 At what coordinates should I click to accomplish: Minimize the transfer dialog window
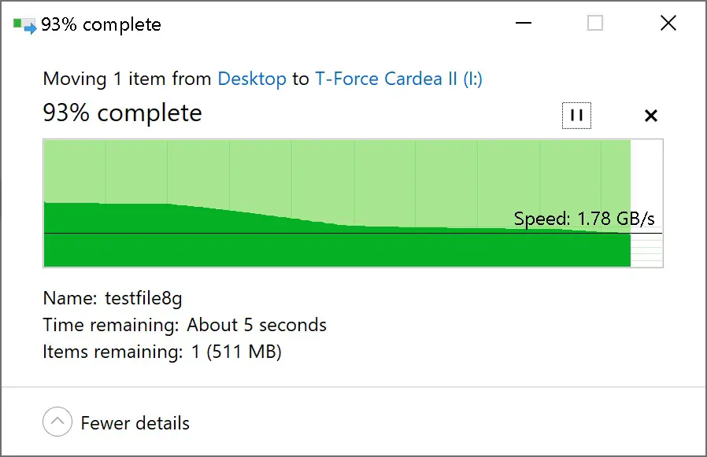[x=523, y=23]
